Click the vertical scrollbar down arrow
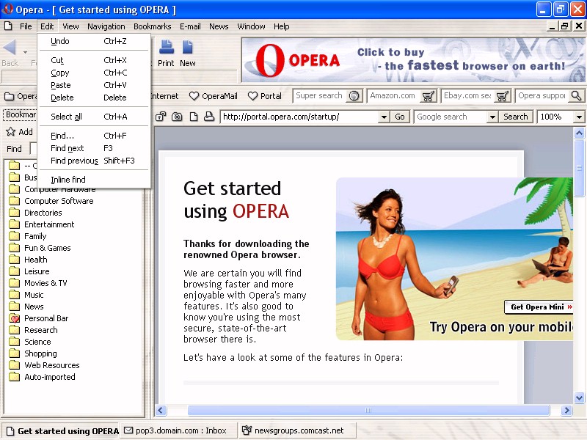 [579, 397]
